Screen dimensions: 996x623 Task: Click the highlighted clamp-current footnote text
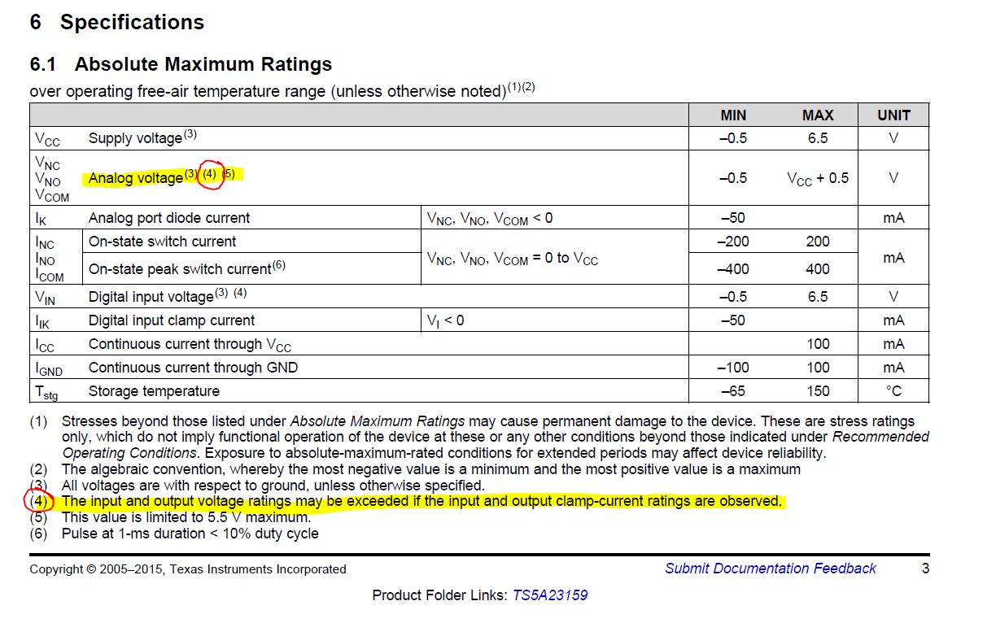pos(422,501)
